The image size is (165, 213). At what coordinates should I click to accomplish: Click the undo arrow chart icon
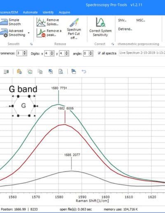point(84,71)
